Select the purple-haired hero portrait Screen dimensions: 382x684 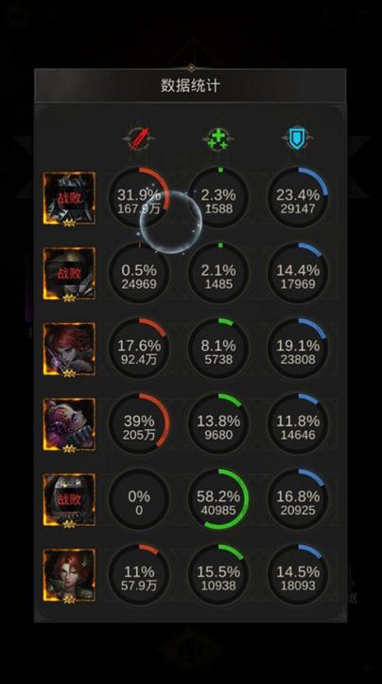69,424
